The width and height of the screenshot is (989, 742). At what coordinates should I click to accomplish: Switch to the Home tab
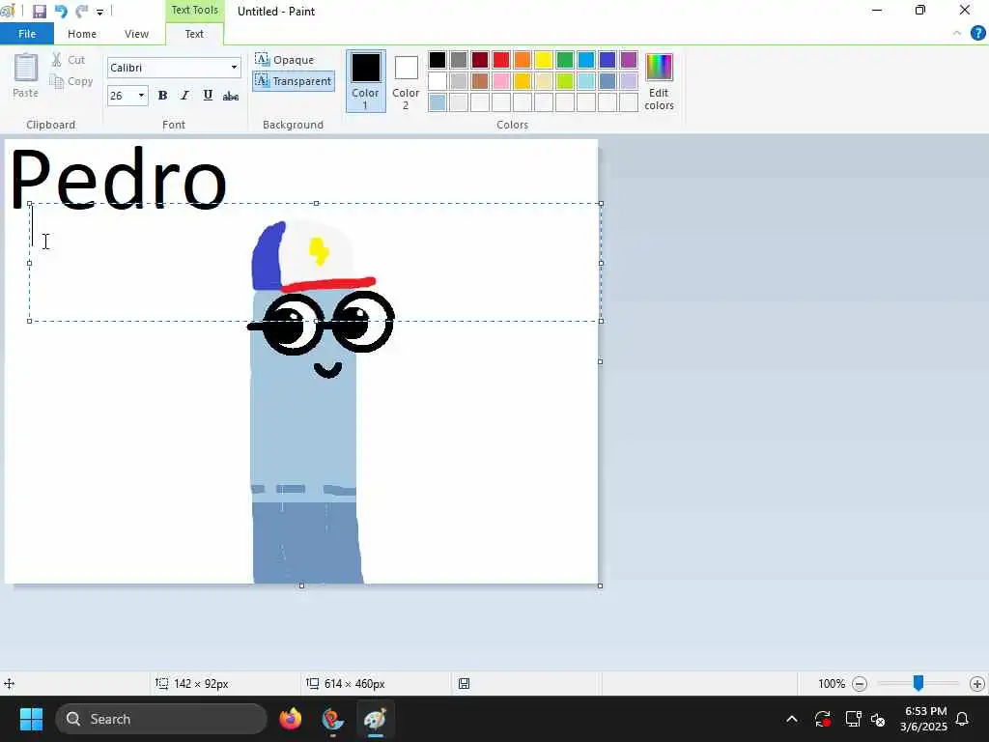click(82, 34)
